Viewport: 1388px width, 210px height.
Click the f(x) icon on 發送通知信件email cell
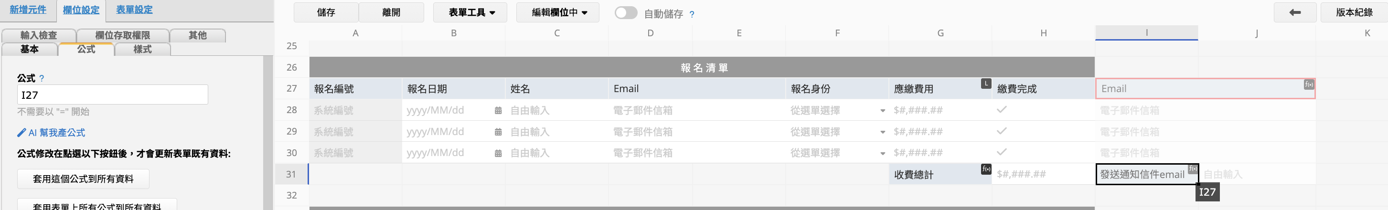[1192, 169]
